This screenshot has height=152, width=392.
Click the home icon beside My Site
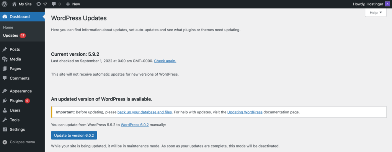point(15,4)
